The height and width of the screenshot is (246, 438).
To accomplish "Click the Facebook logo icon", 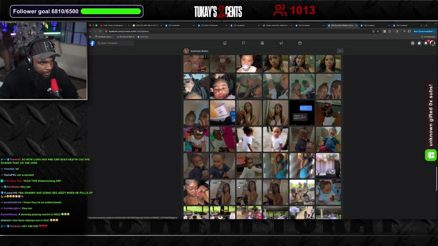I will 92,43.
